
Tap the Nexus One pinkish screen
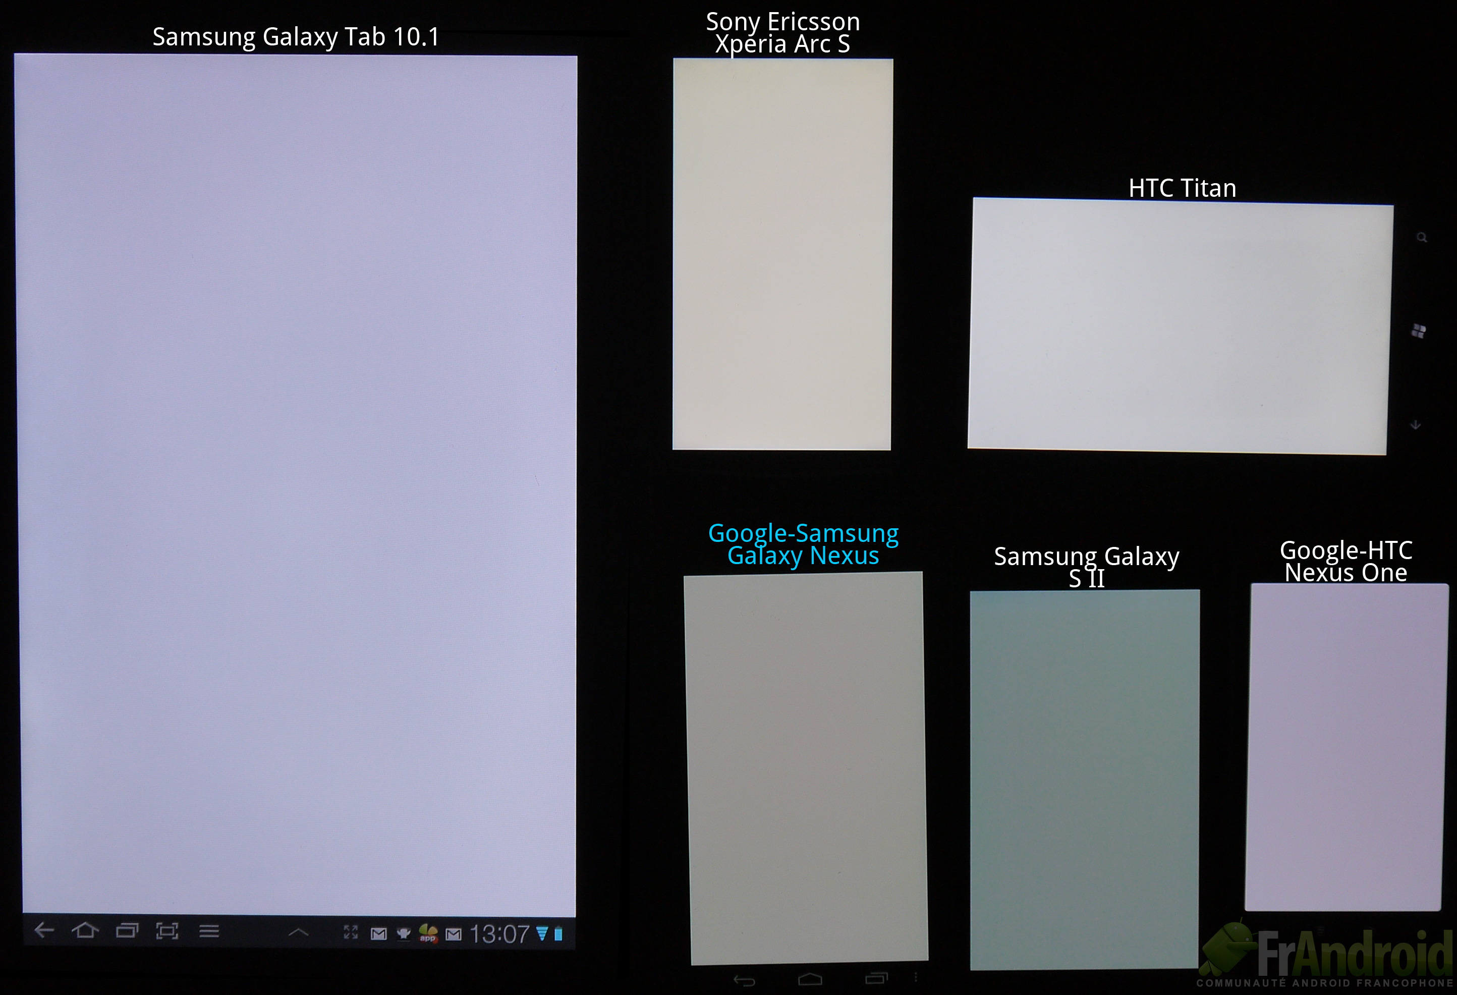1347,747
